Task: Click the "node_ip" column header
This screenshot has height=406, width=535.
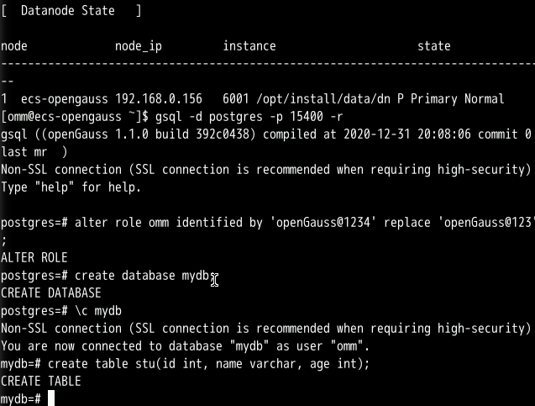Action: click(139, 46)
